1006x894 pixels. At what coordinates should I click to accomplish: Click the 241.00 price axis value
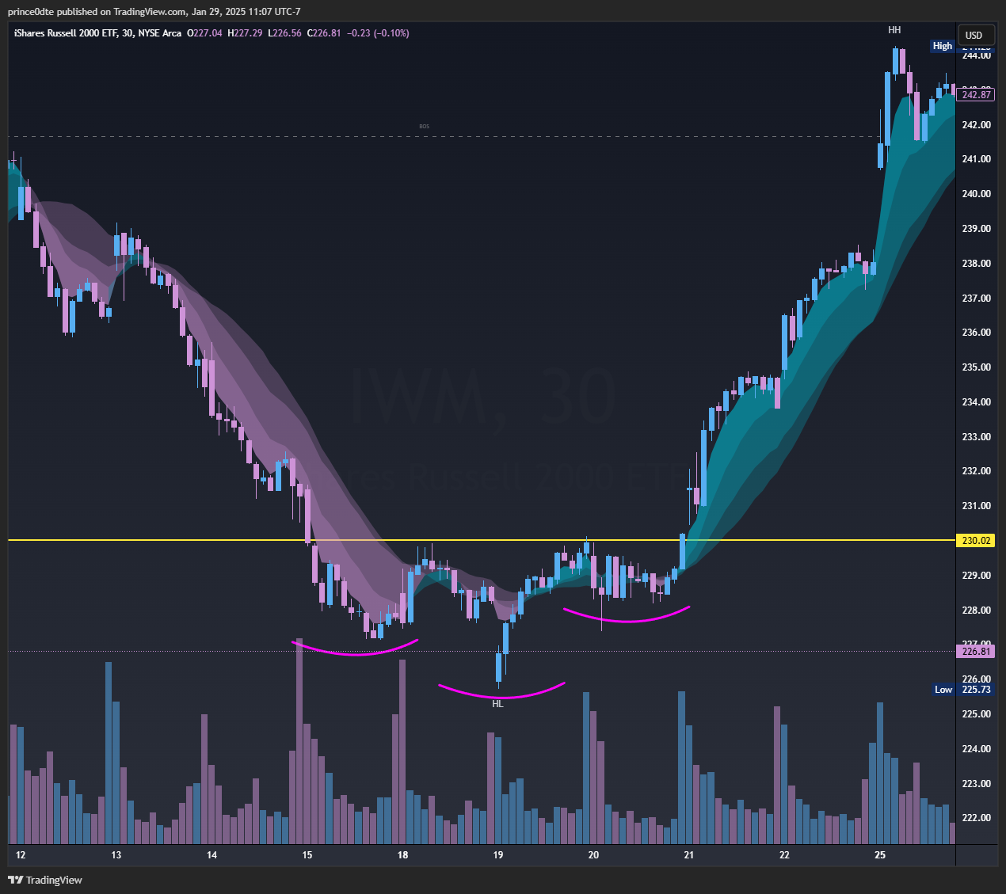click(976, 159)
